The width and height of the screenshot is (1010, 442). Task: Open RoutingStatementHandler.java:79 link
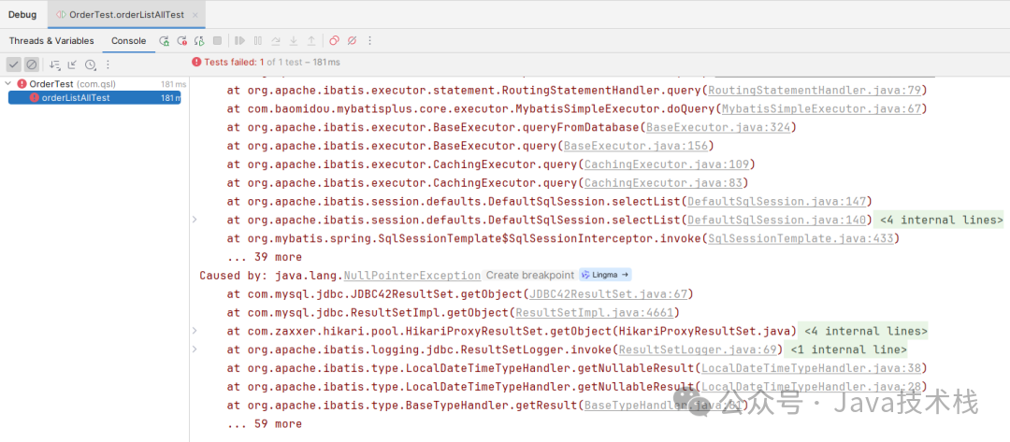tap(815, 90)
